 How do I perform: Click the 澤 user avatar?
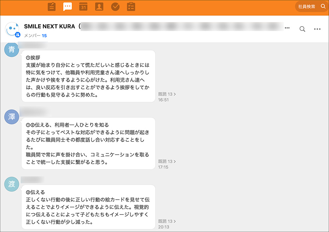pos(12,117)
